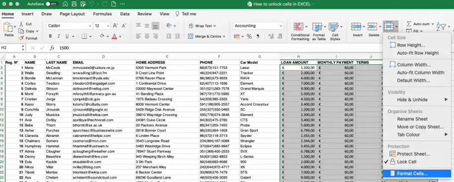
Task: Expand the Merge & Centre dropdown arrow
Action: (224, 37)
